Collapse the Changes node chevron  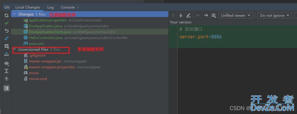(14, 14)
